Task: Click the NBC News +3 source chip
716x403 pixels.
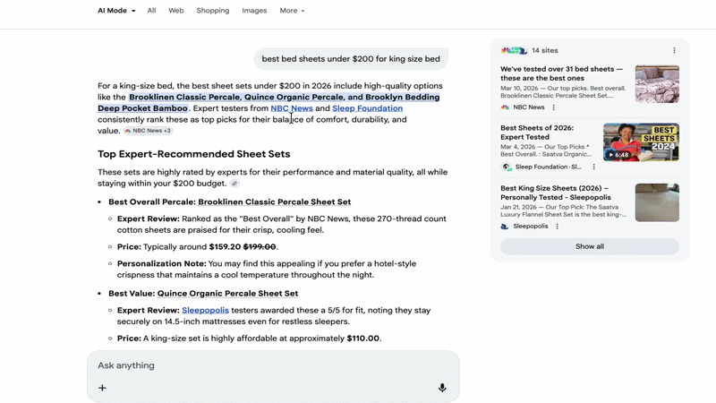Action: [148, 131]
